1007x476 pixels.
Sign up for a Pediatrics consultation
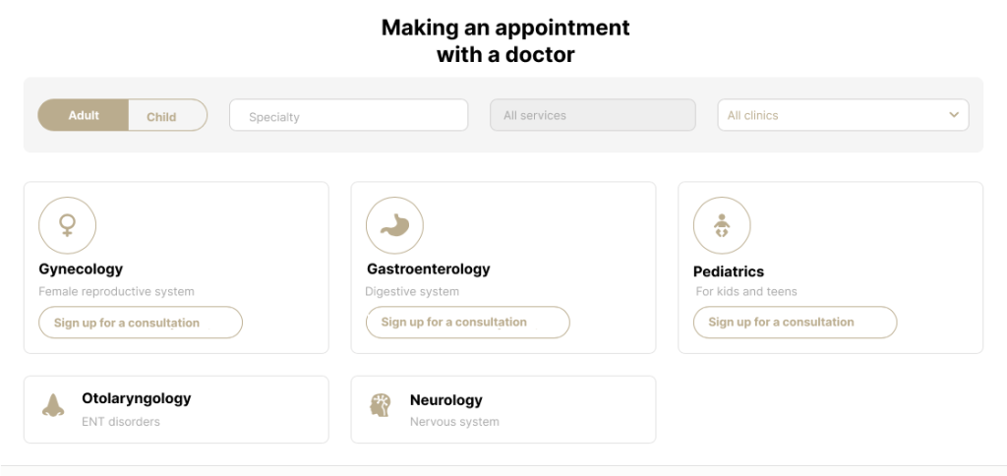tap(795, 323)
